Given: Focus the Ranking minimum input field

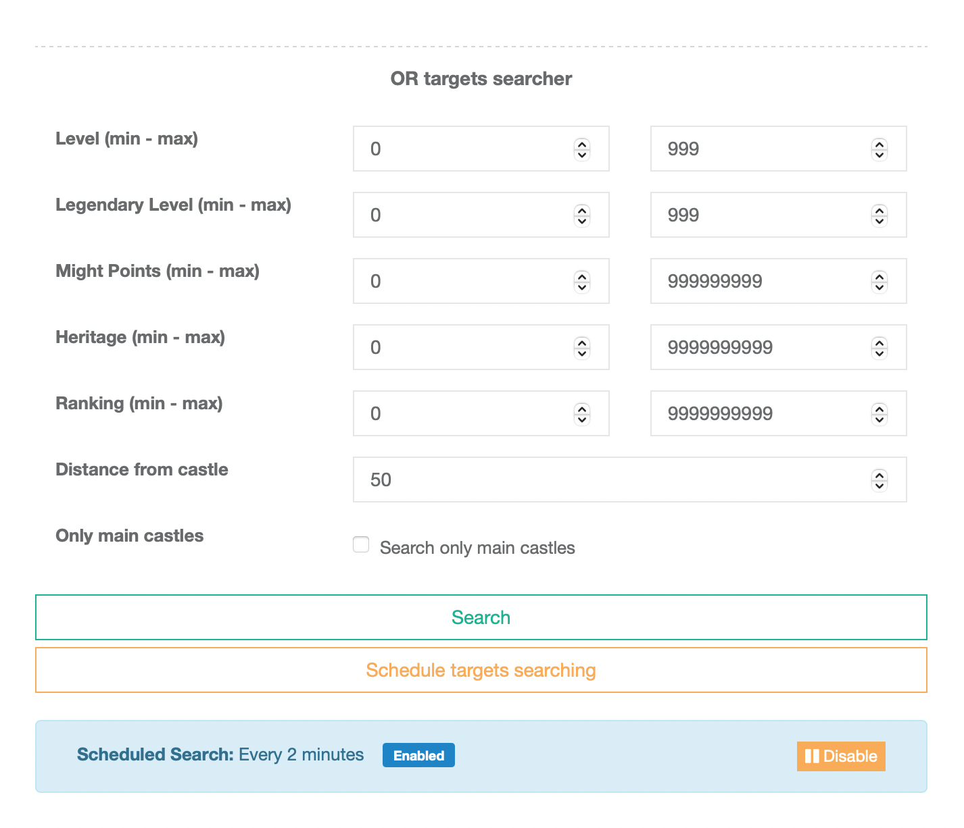Looking at the screenshot, I should point(466,414).
